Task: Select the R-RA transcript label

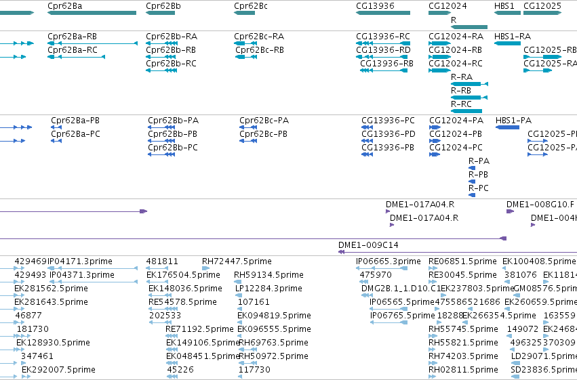Action: (462, 77)
